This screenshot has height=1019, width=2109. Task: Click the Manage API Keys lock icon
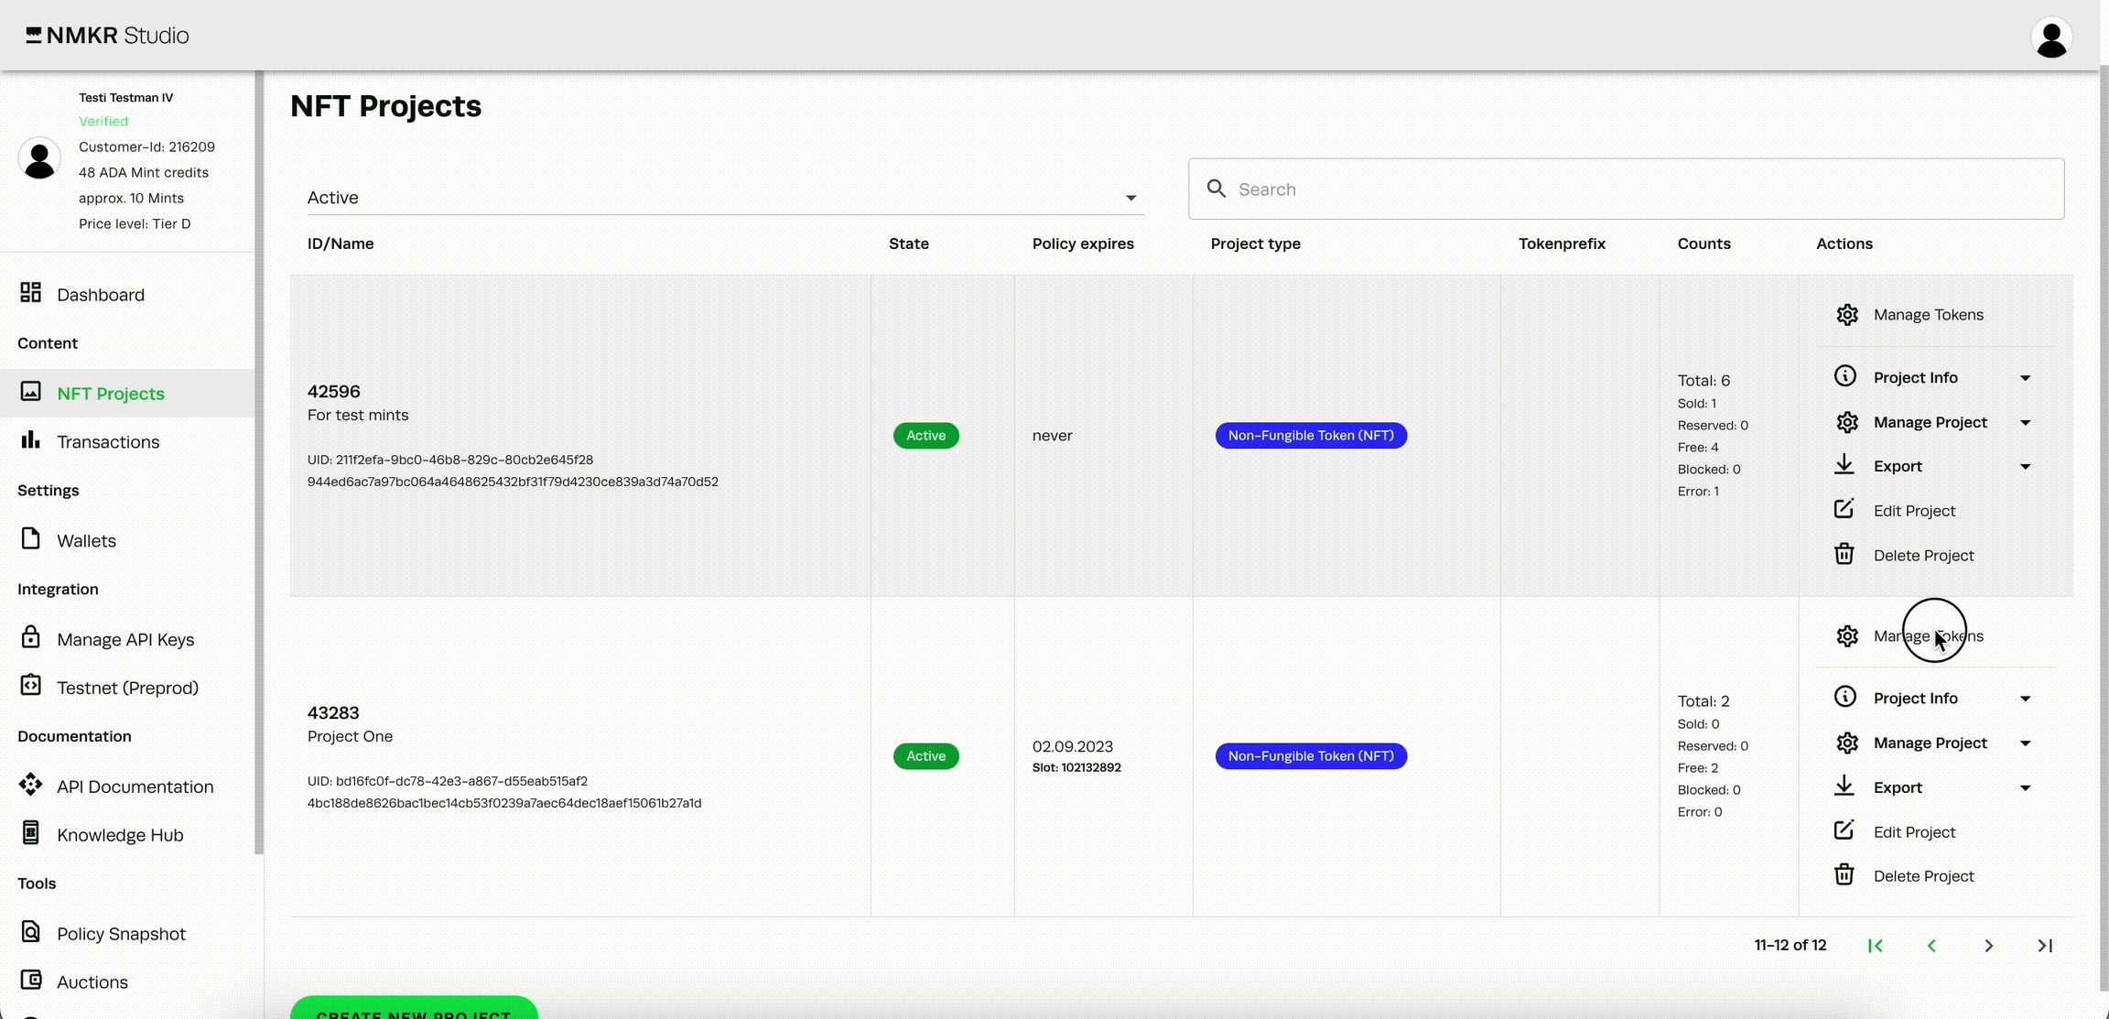[30, 637]
